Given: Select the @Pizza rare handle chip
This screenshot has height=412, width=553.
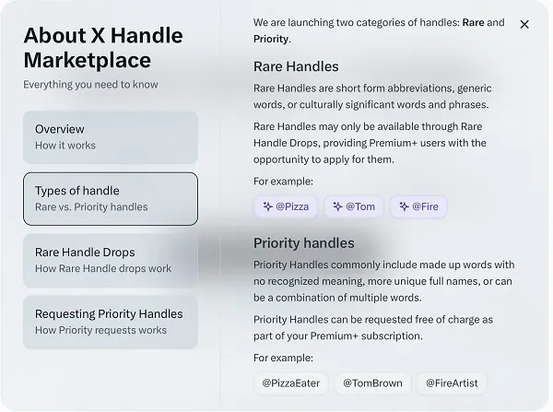Looking at the screenshot, I should pos(286,206).
